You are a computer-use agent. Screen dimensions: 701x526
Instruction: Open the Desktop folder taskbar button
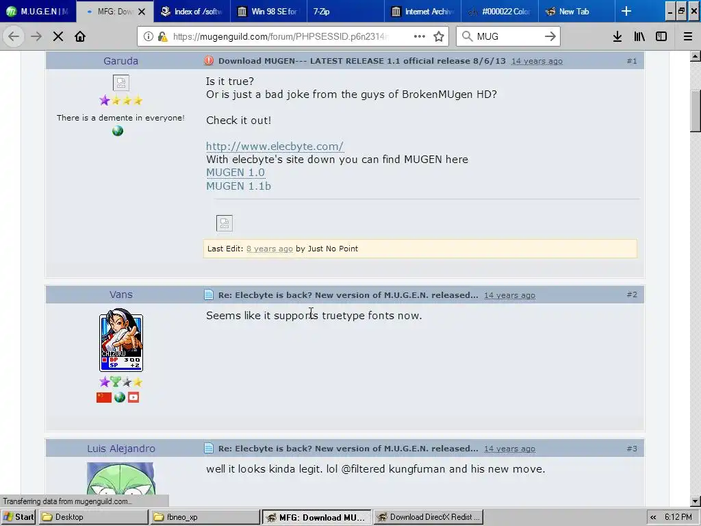[x=93, y=517]
